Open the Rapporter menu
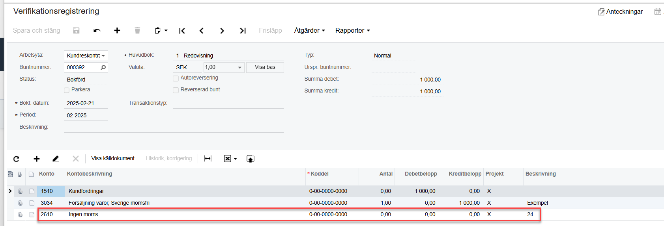Viewport: 664px width, 226px height. pos(352,31)
